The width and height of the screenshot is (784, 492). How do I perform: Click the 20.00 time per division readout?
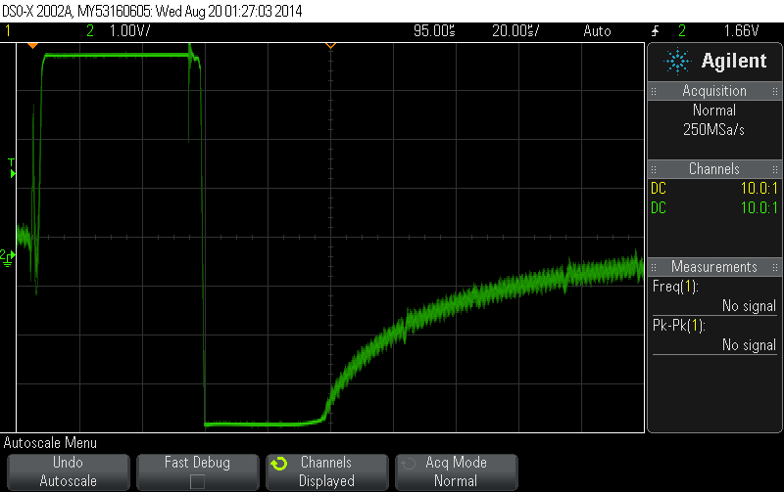tap(515, 31)
